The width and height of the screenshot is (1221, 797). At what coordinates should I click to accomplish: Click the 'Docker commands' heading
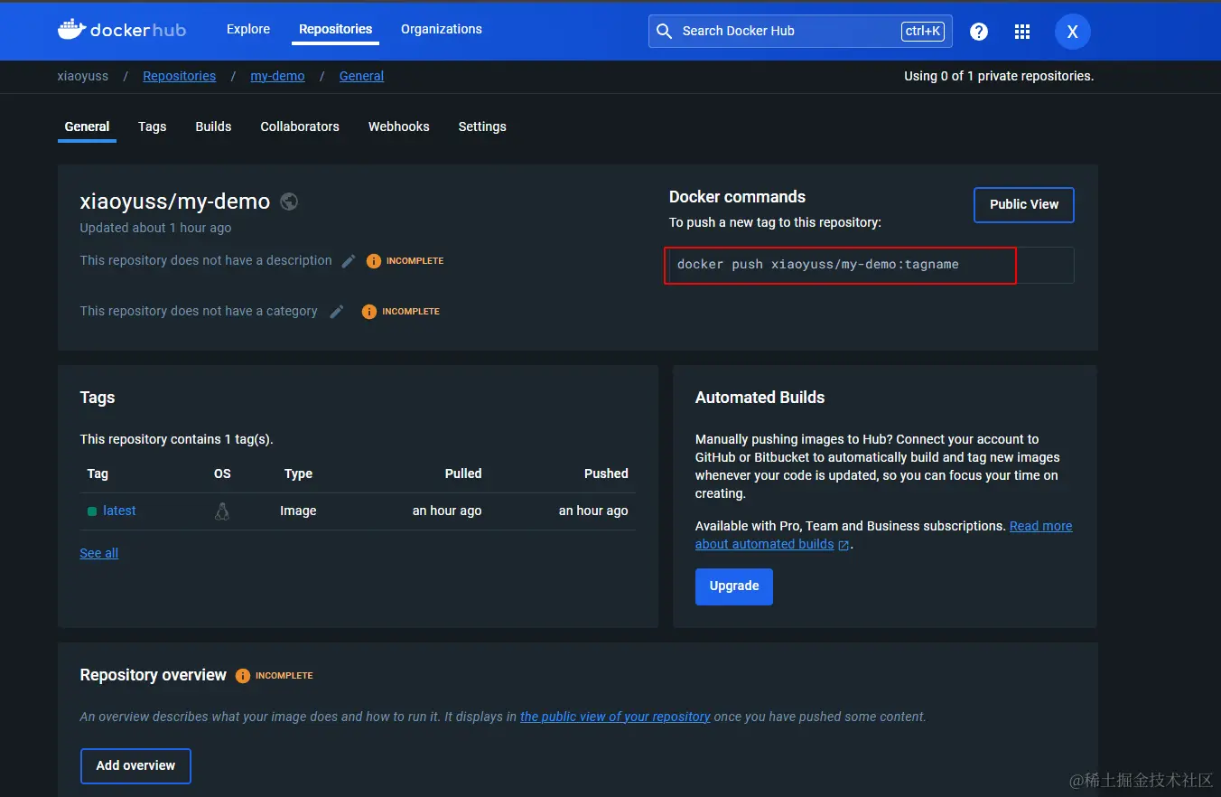tap(737, 197)
